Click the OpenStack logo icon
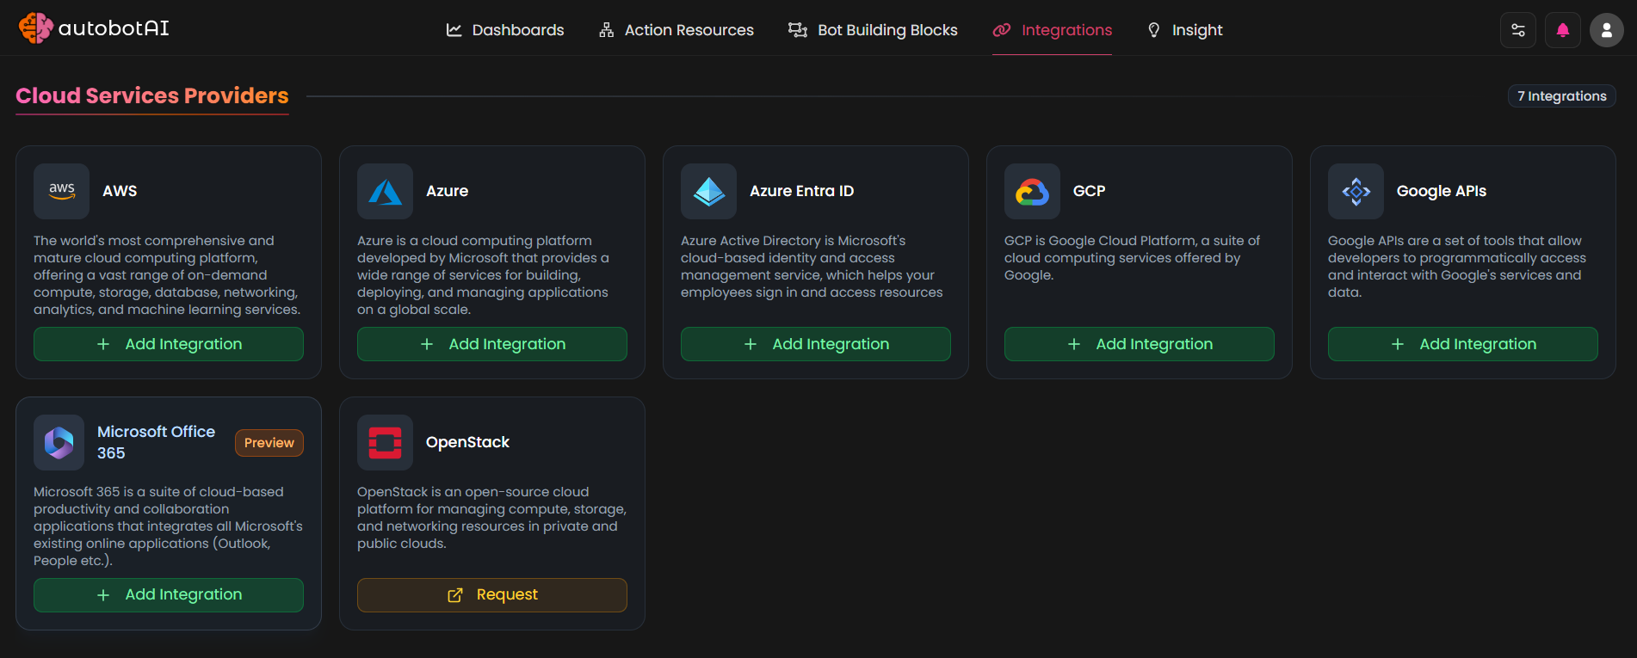 pyautogui.click(x=385, y=442)
